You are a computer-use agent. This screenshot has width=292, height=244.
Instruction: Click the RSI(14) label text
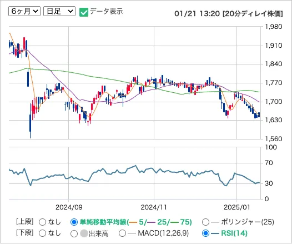234,233
